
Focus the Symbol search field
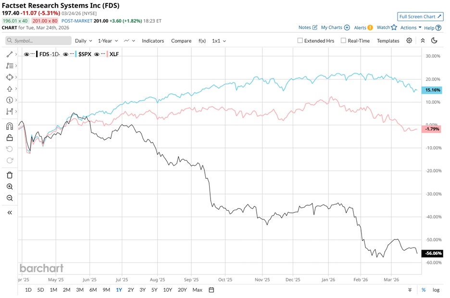pos(37,41)
